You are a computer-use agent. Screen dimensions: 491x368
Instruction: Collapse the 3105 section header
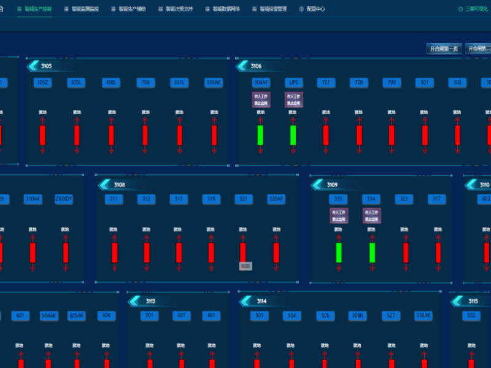[x=47, y=66]
